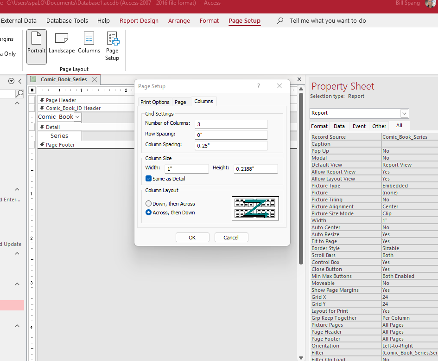This screenshot has width=438, height=361.
Task: Toggle the Same as Detail checkbox
Action: (x=149, y=179)
